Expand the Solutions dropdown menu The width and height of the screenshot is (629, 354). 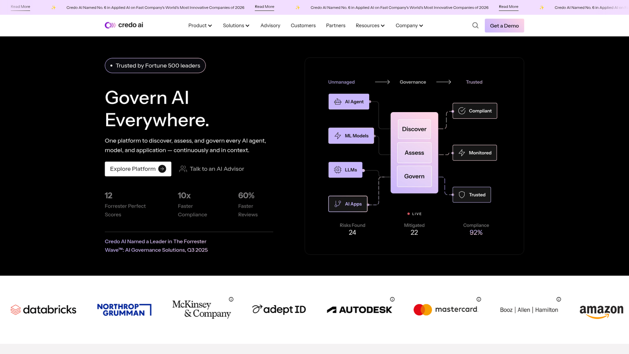(236, 26)
